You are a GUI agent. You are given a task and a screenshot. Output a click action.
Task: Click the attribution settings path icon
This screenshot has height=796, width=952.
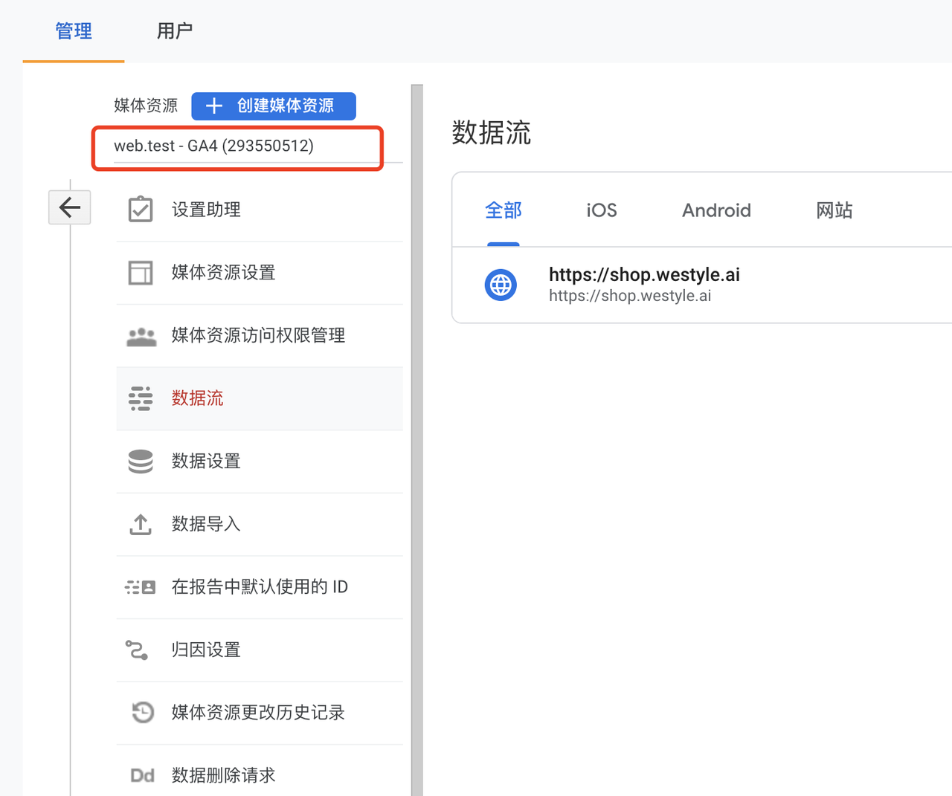point(137,650)
